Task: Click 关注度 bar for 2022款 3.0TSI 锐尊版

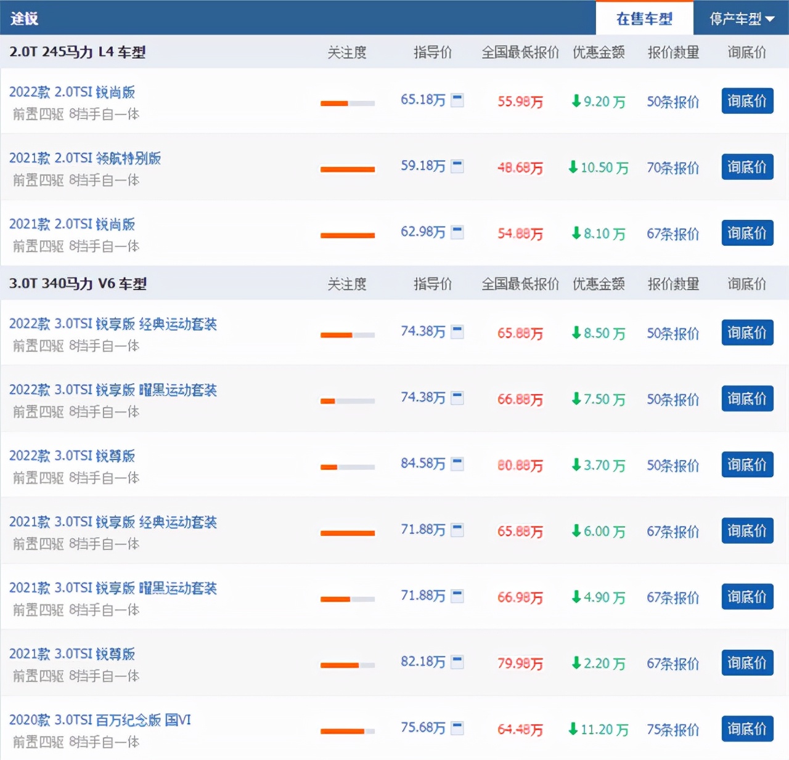Action: tap(348, 467)
